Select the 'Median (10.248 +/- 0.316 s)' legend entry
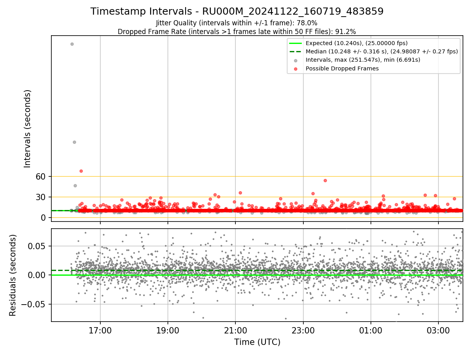 pyautogui.click(x=382, y=51)
